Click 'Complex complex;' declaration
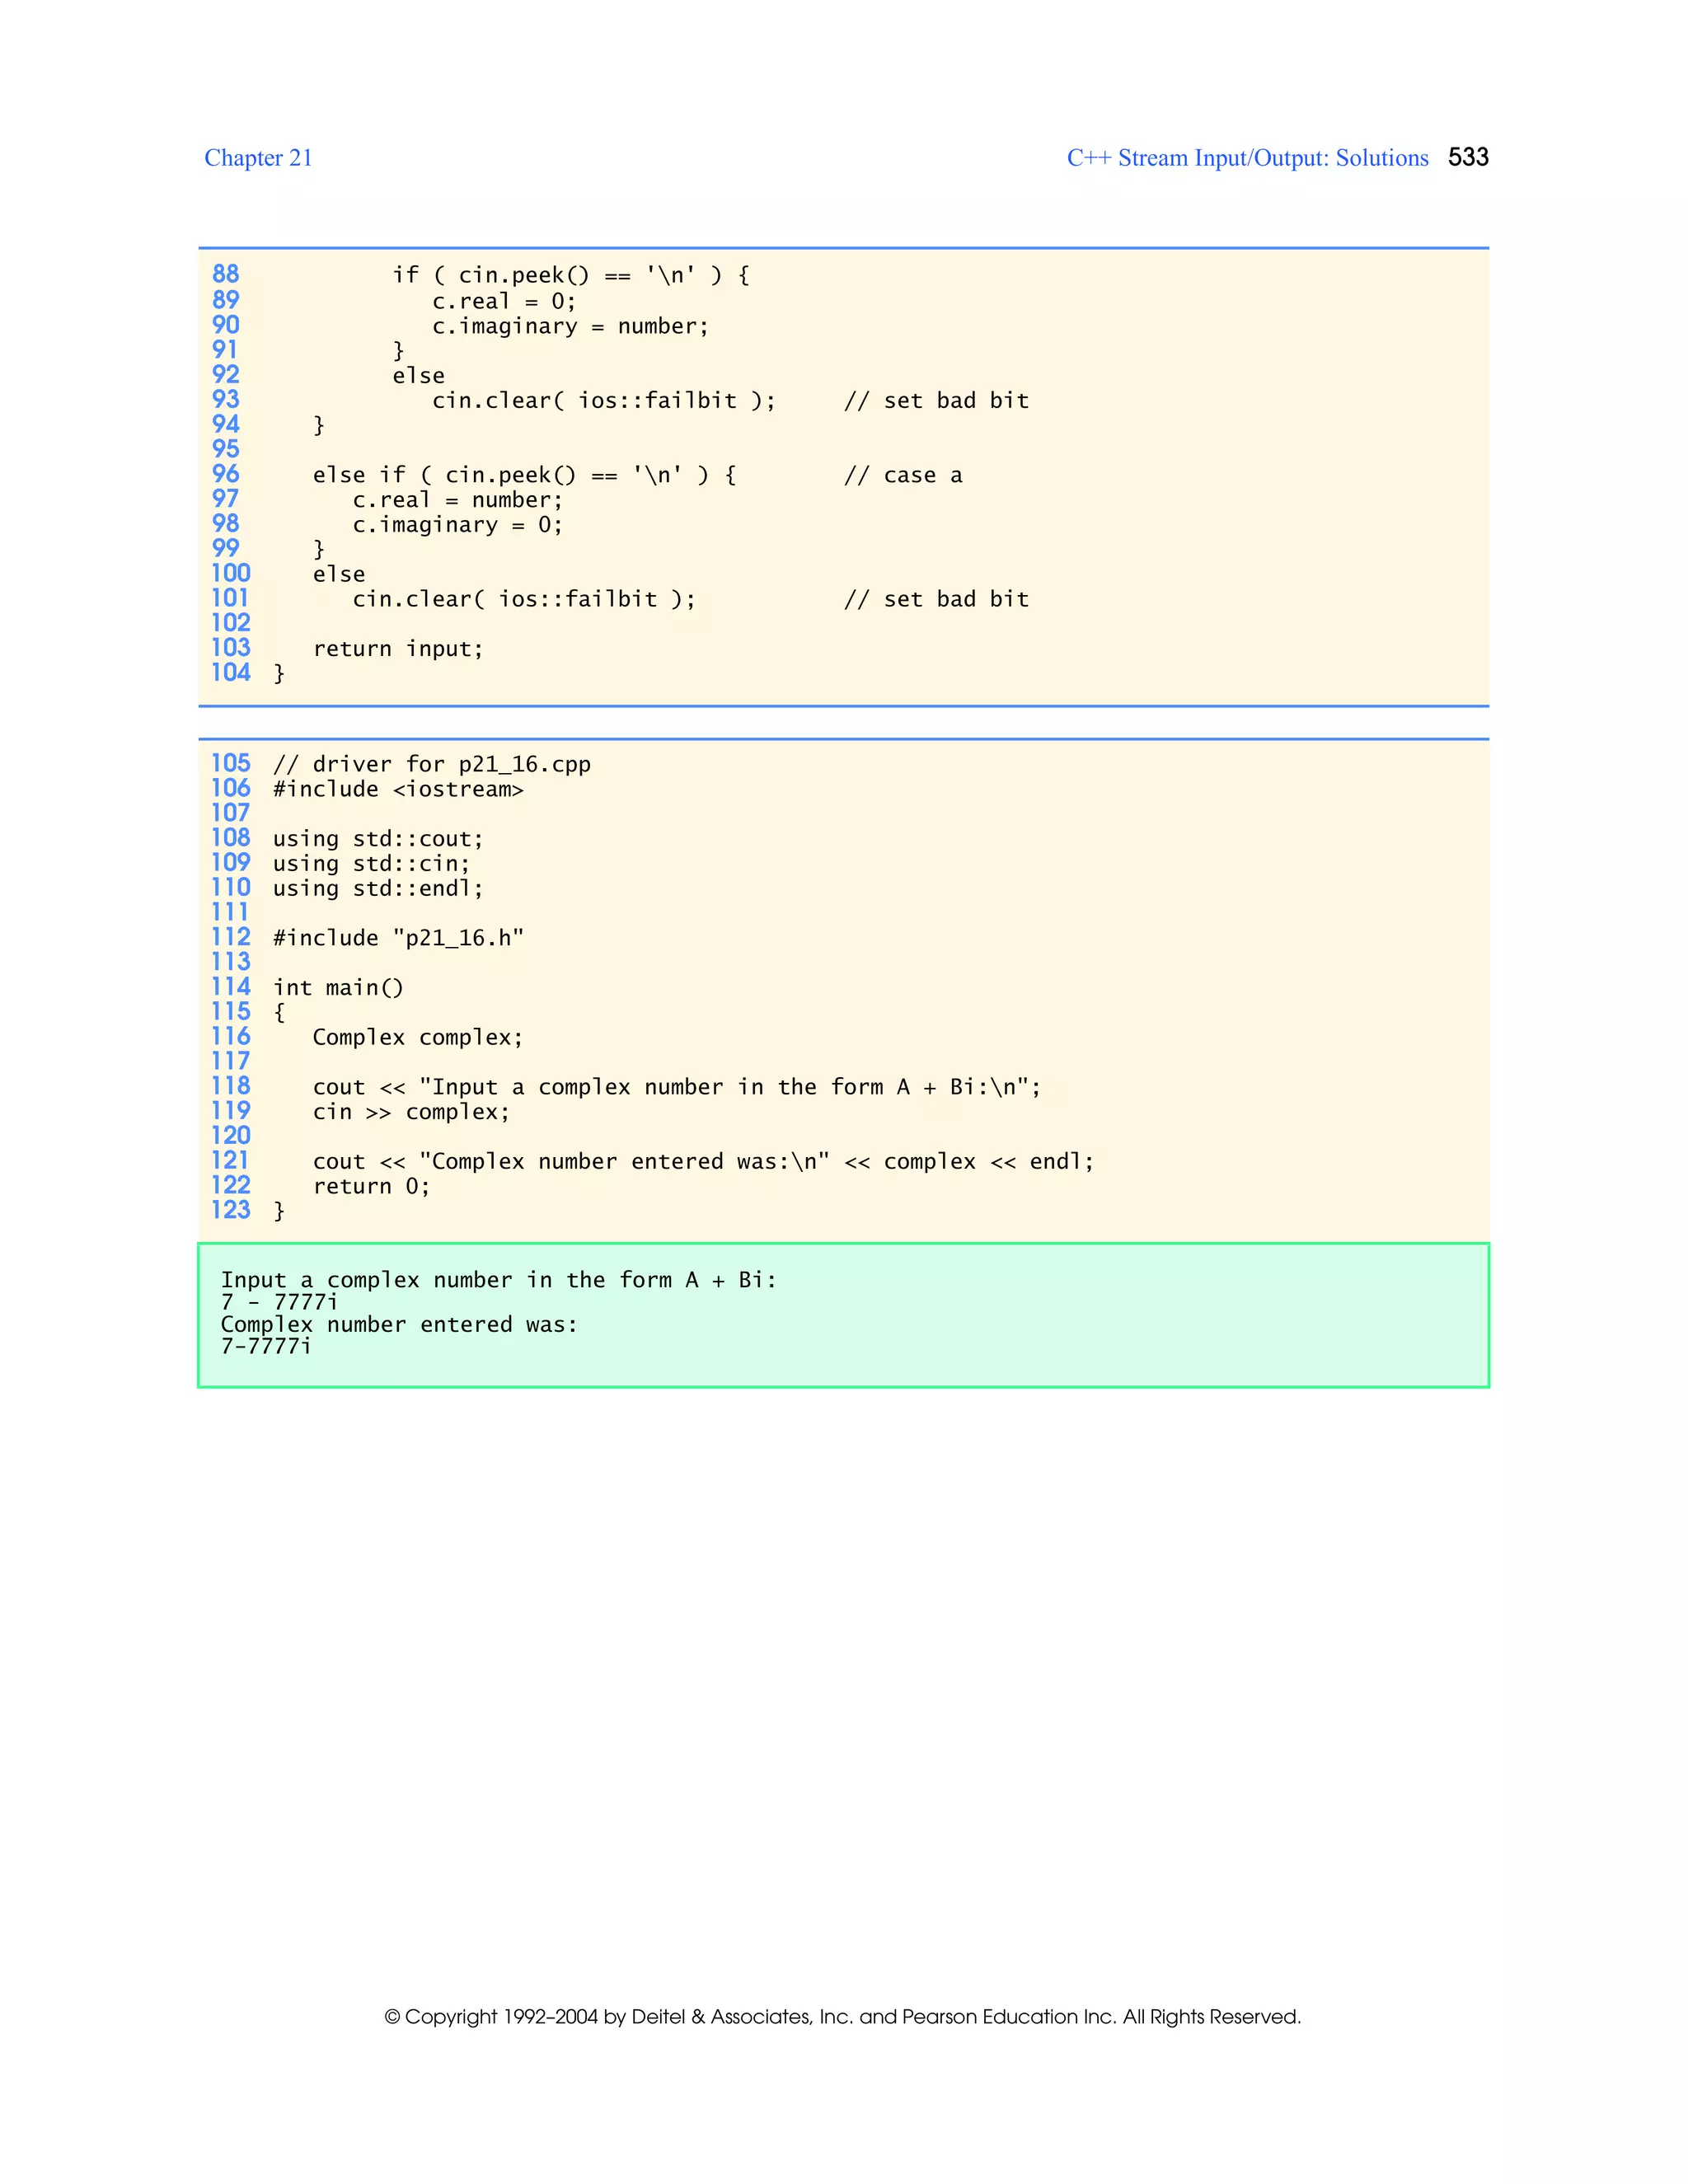1688x2184 pixels. (418, 1037)
